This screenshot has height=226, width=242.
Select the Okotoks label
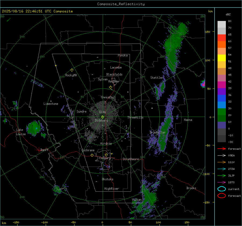click(x=108, y=179)
